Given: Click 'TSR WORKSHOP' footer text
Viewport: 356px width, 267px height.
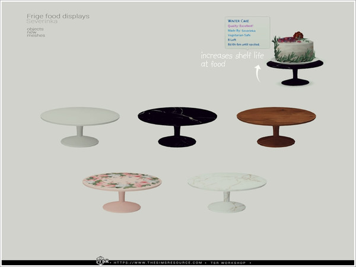Looking at the screenshot, I should click(228, 263).
